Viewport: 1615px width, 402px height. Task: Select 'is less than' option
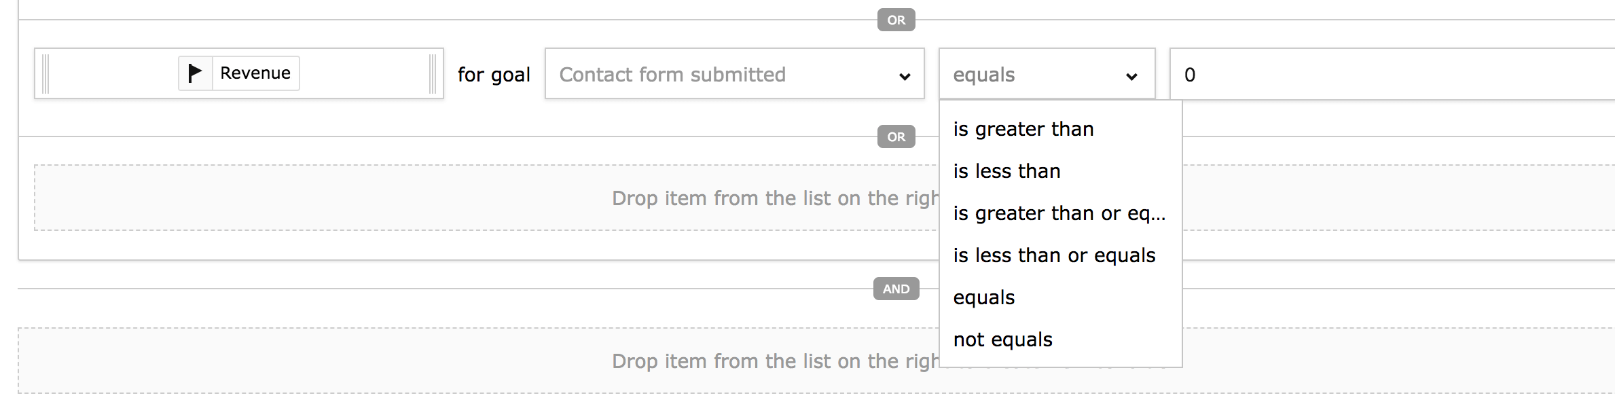(x=1006, y=171)
